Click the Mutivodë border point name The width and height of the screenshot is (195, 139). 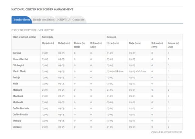click(x=18, y=102)
